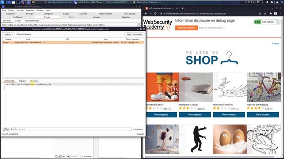Click the Submit solution button
The image size is (284, 159).
pyautogui.click(x=186, y=28)
